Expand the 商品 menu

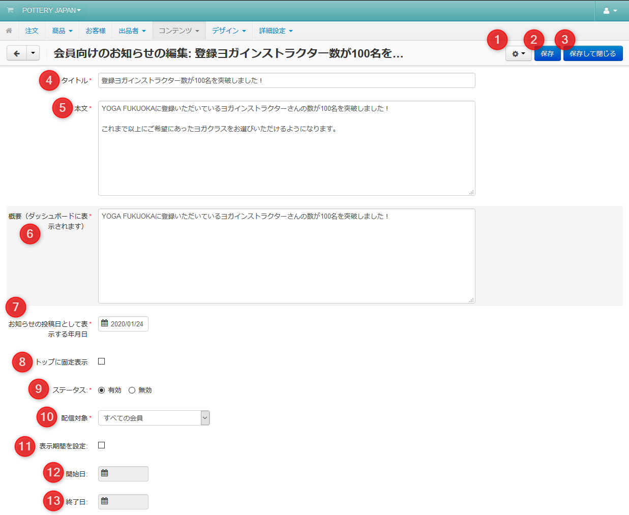[62, 31]
